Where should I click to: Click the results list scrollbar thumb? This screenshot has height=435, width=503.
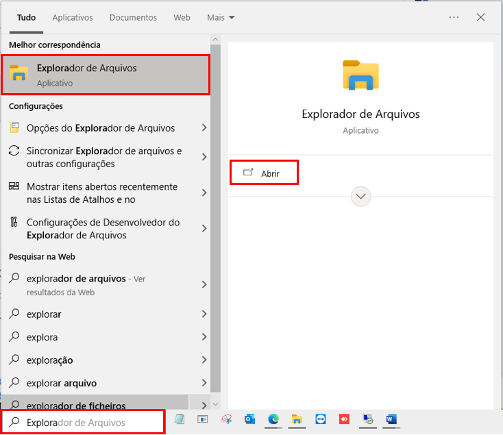tap(216, 218)
